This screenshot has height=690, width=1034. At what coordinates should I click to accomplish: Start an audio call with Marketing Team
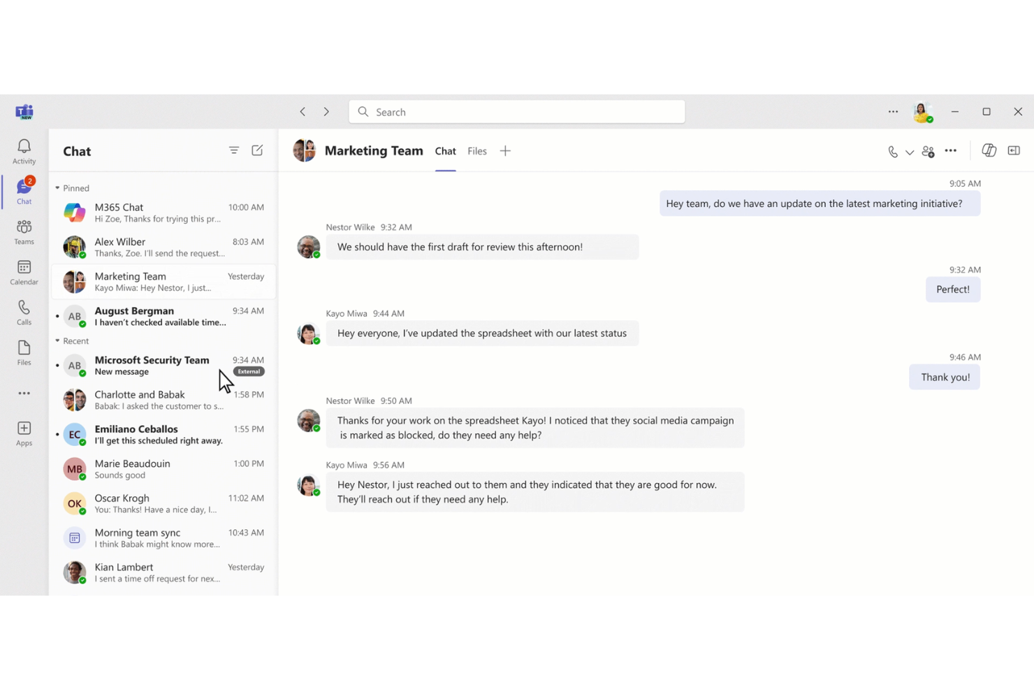pyautogui.click(x=893, y=151)
